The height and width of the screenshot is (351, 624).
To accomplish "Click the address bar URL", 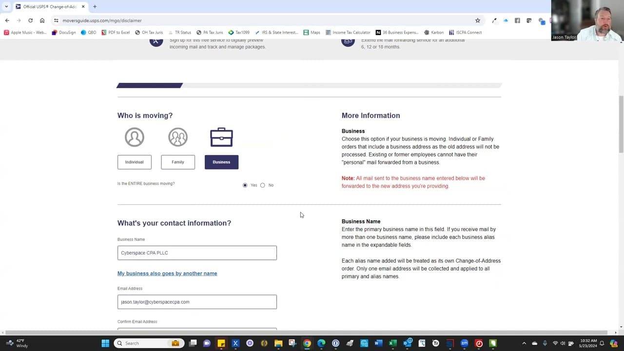I will coord(102,20).
